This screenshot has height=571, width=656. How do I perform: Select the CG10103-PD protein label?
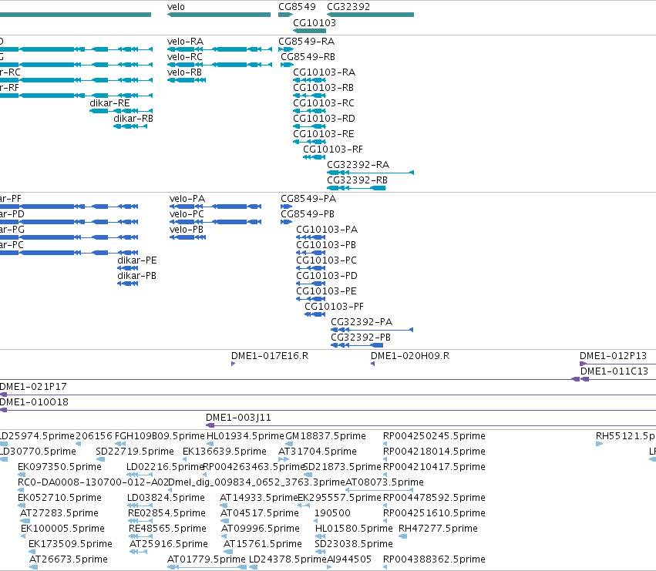click(x=327, y=276)
